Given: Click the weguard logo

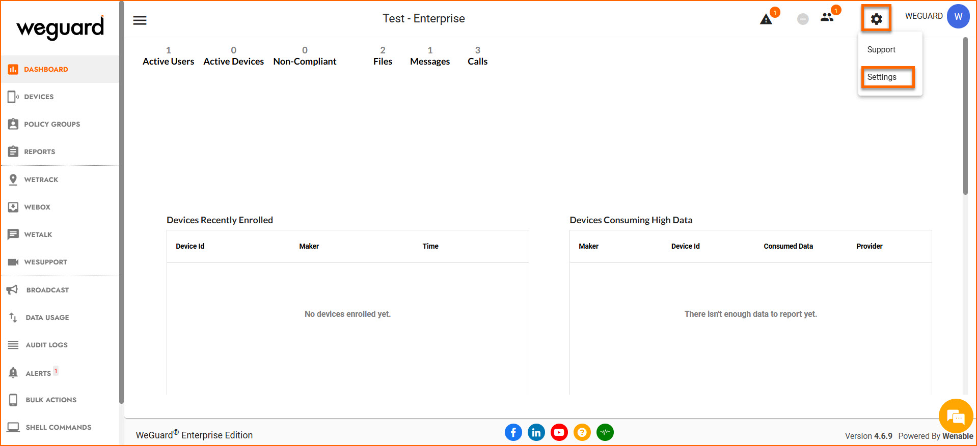Looking at the screenshot, I should (60, 27).
